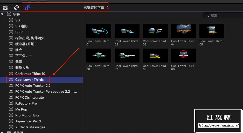Collapse the 字幕 category disclosure triangle
Viewport: 243px width, 133px height.
tap(2, 14)
